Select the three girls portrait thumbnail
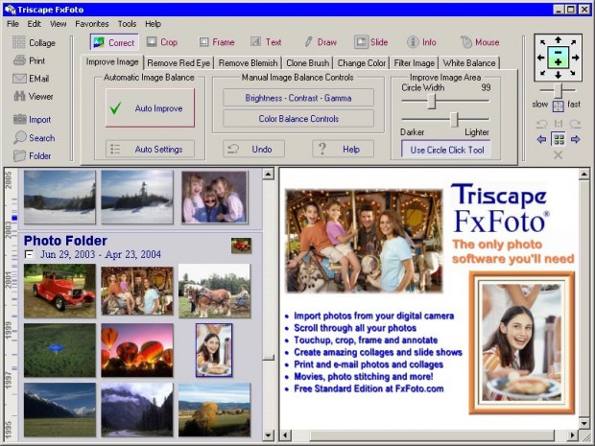The image size is (595, 446). 214,197
